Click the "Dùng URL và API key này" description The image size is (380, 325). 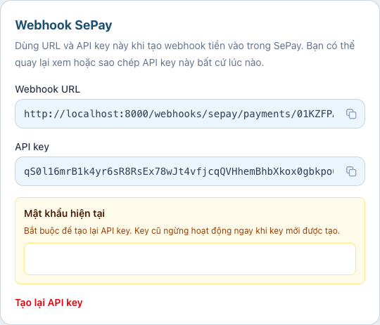[x=184, y=54]
